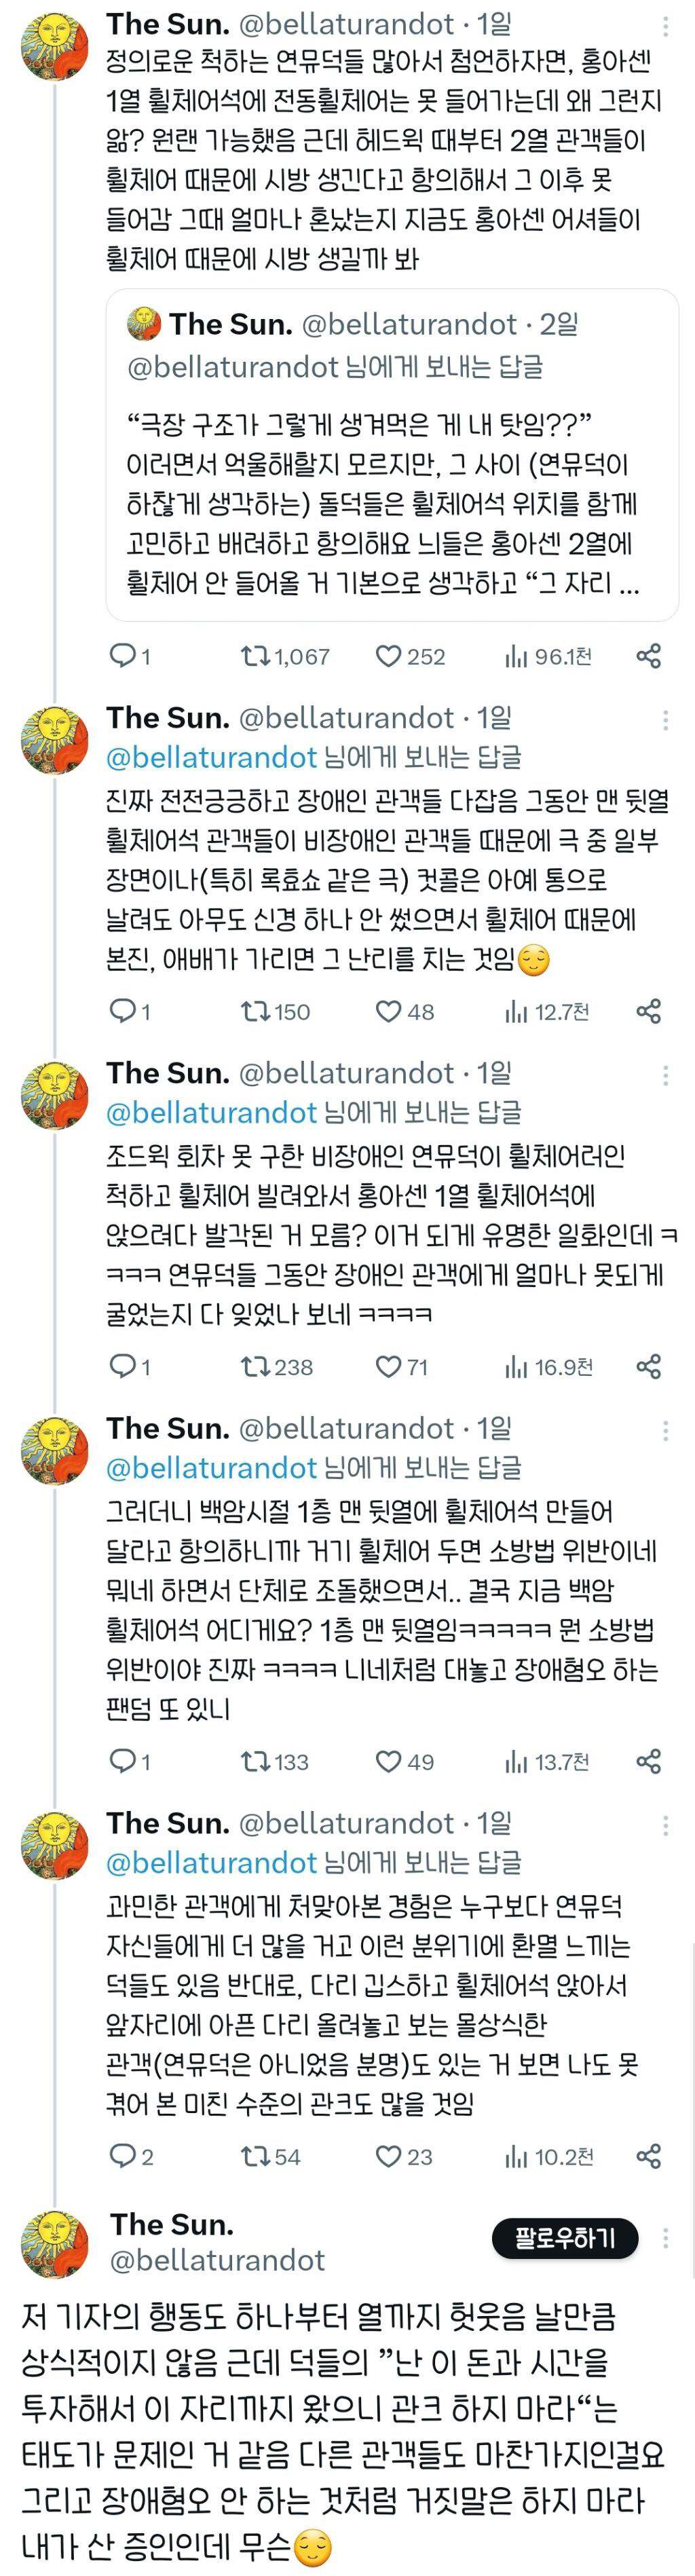View analytics showing 10.2천 views
The image size is (695, 2576).
tap(516, 2156)
